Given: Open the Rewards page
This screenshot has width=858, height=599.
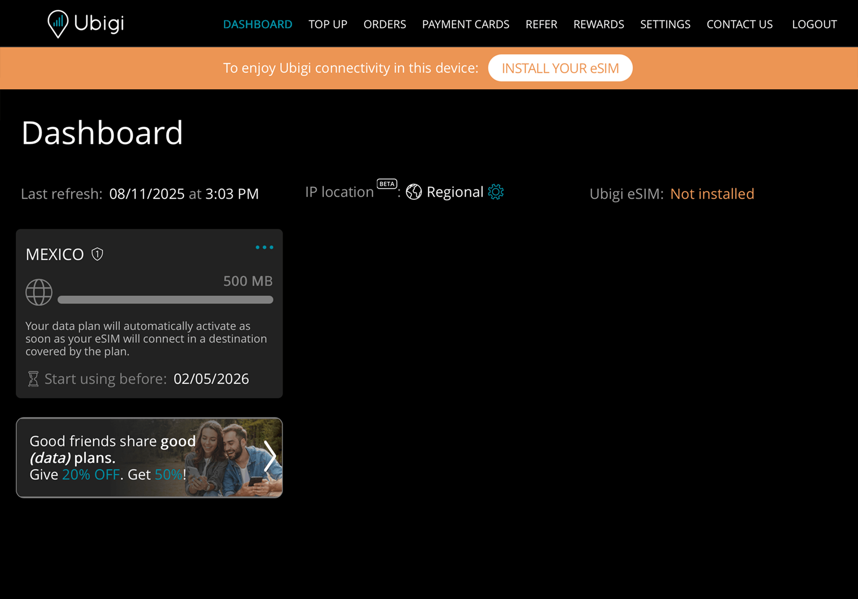Looking at the screenshot, I should [599, 24].
